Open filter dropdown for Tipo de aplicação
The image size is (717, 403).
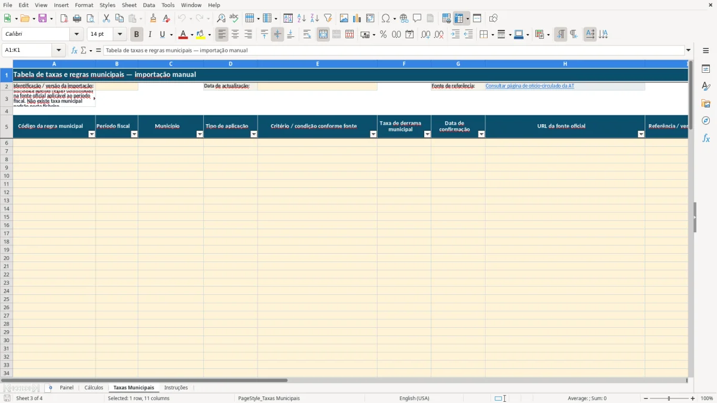[253, 134]
